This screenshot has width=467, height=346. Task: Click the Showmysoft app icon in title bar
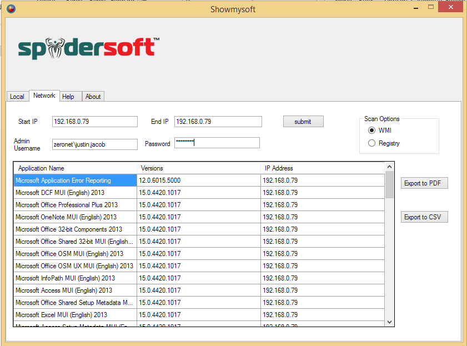coord(11,9)
